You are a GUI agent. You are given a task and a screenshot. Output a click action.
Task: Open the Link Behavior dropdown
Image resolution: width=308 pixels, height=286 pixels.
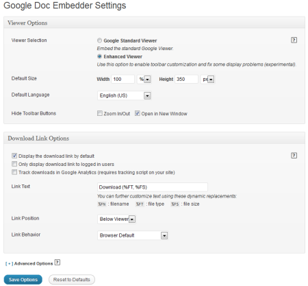tap(133, 235)
